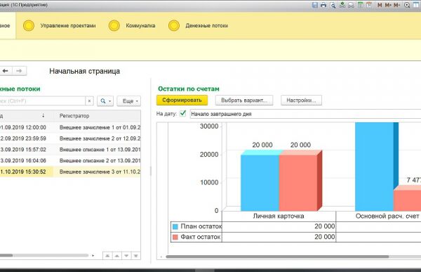Viewport: 421px width, 272px height.
Task: Jump to last row with the list navigation button
Action: click(136, 256)
